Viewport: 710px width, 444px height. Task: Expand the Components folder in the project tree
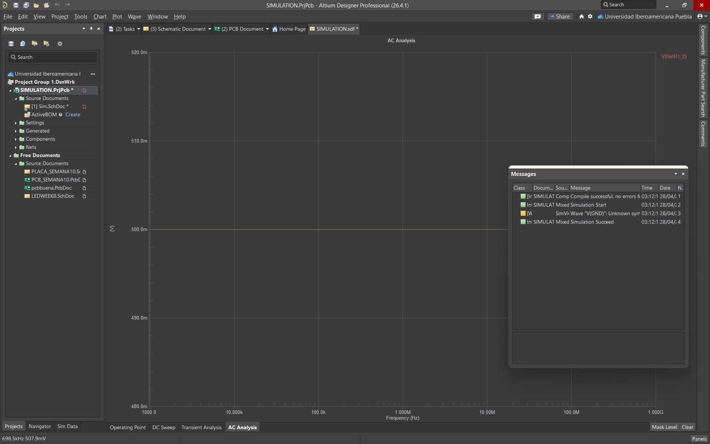click(16, 139)
